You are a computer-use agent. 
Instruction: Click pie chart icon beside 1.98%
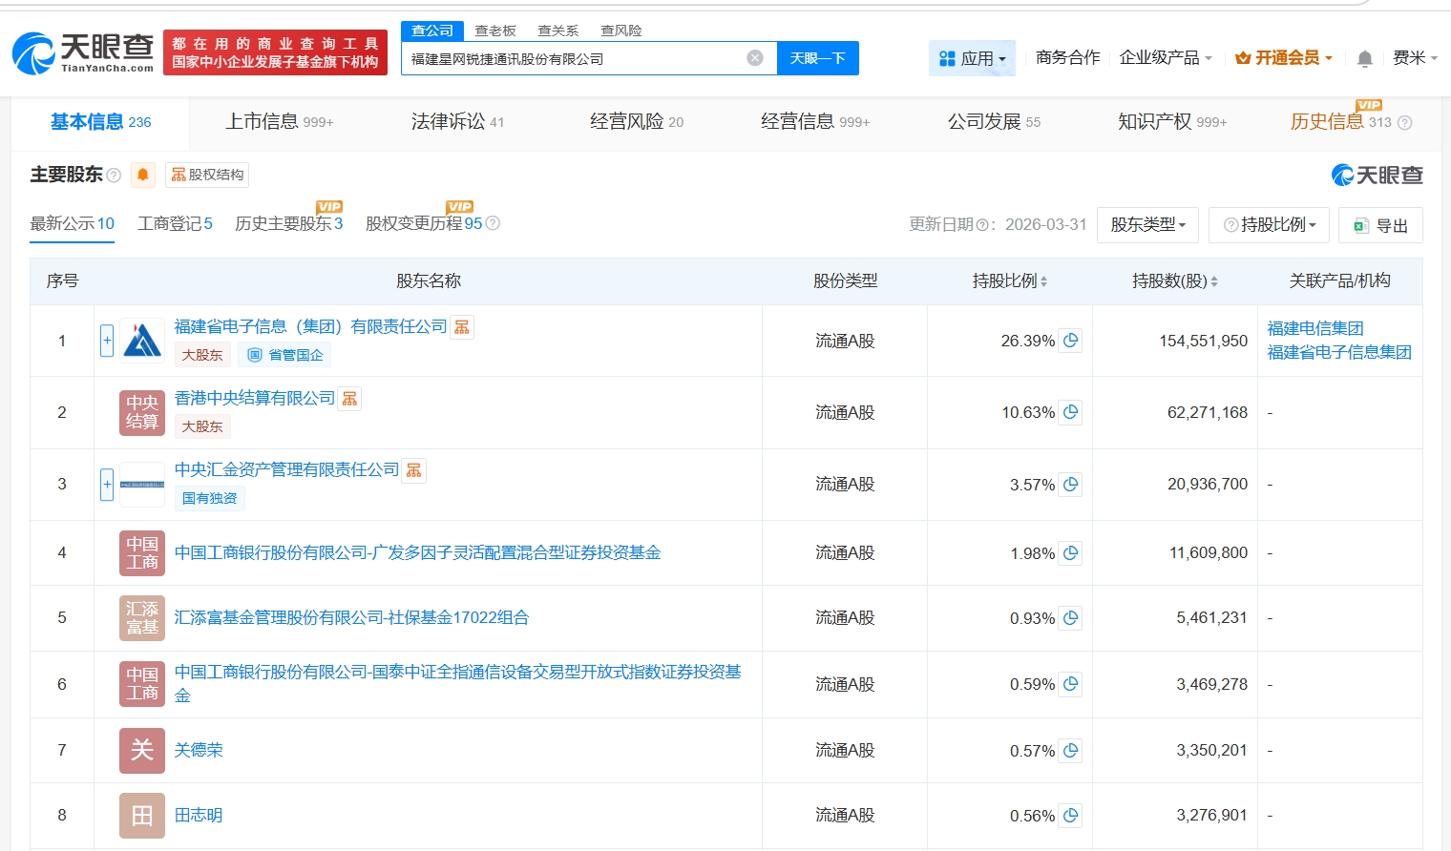coord(1071,553)
